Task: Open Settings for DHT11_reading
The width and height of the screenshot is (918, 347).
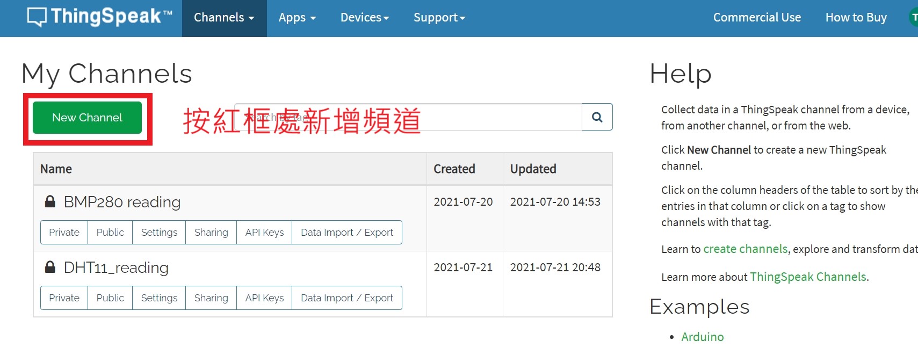Action: [x=159, y=298]
